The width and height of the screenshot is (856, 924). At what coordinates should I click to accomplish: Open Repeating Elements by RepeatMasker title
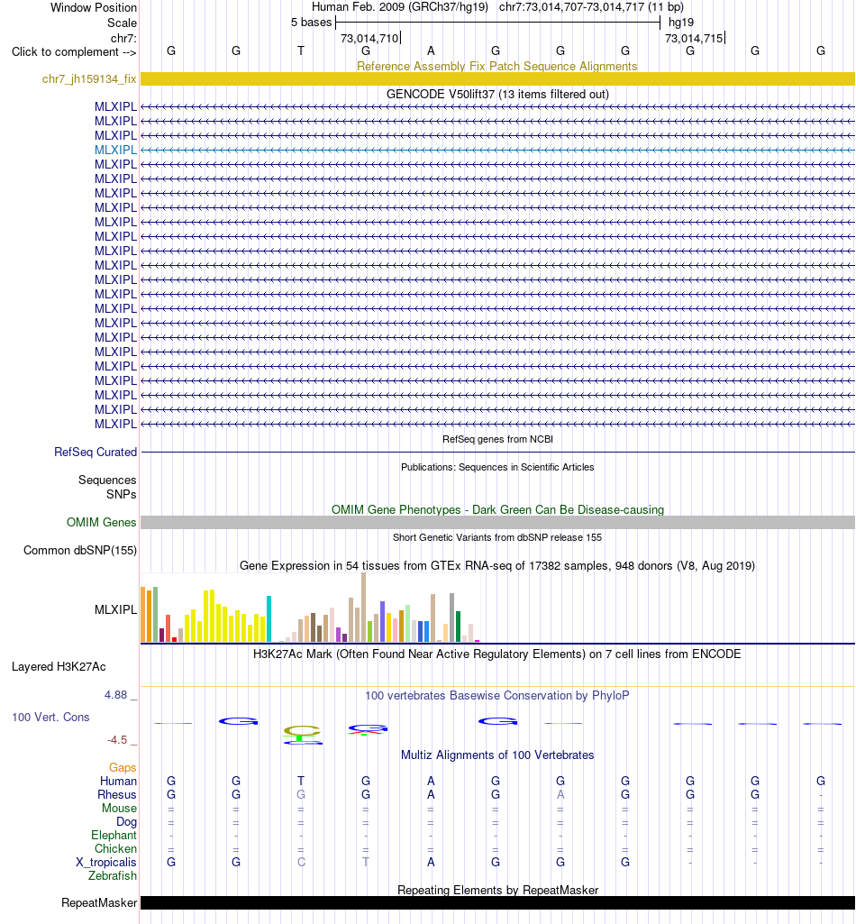click(x=497, y=890)
